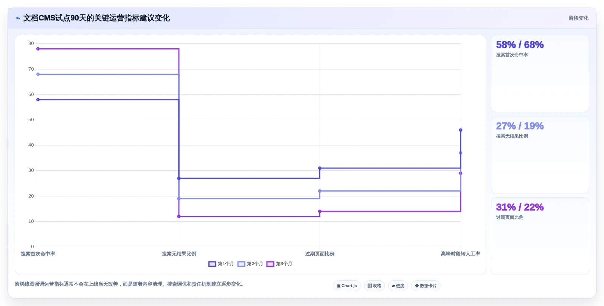Click the 第1个月 point at 27 for 搜索无结果比例
The width and height of the screenshot is (604, 306).
[x=179, y=178]
